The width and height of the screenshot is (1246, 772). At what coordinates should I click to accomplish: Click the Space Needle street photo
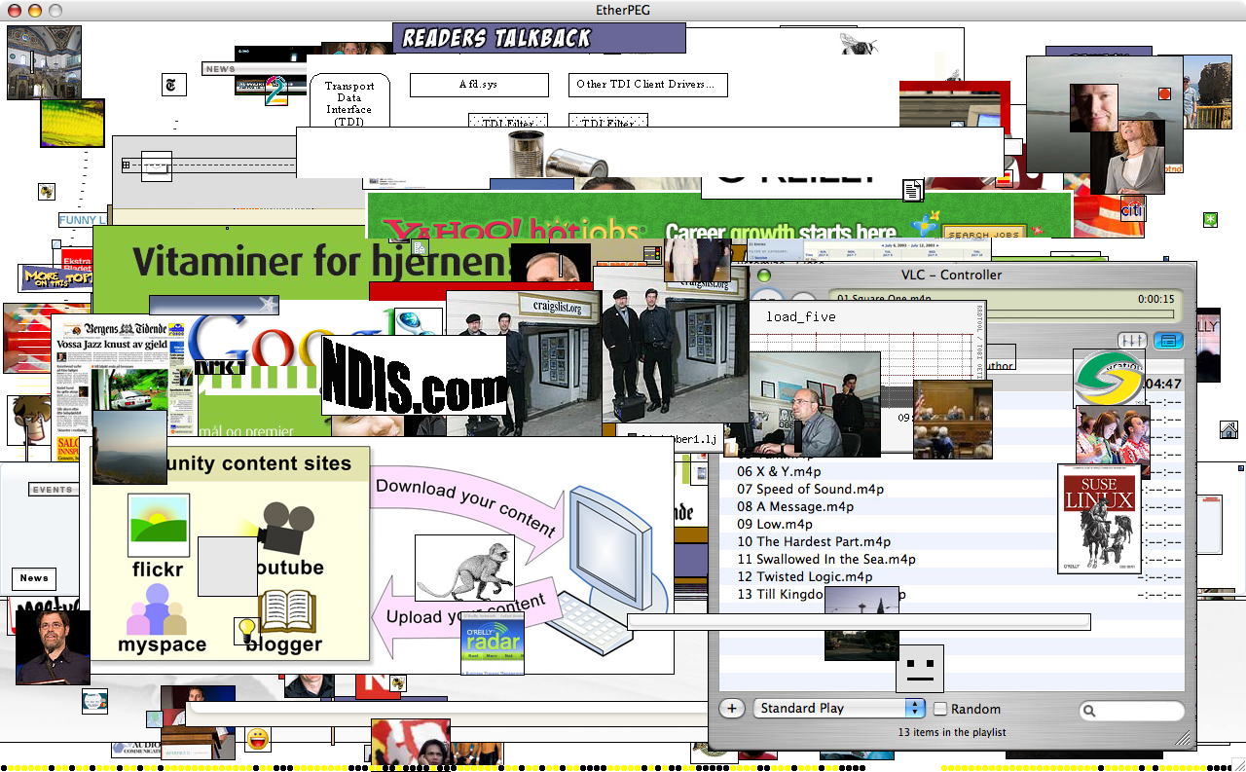[861, 623]
